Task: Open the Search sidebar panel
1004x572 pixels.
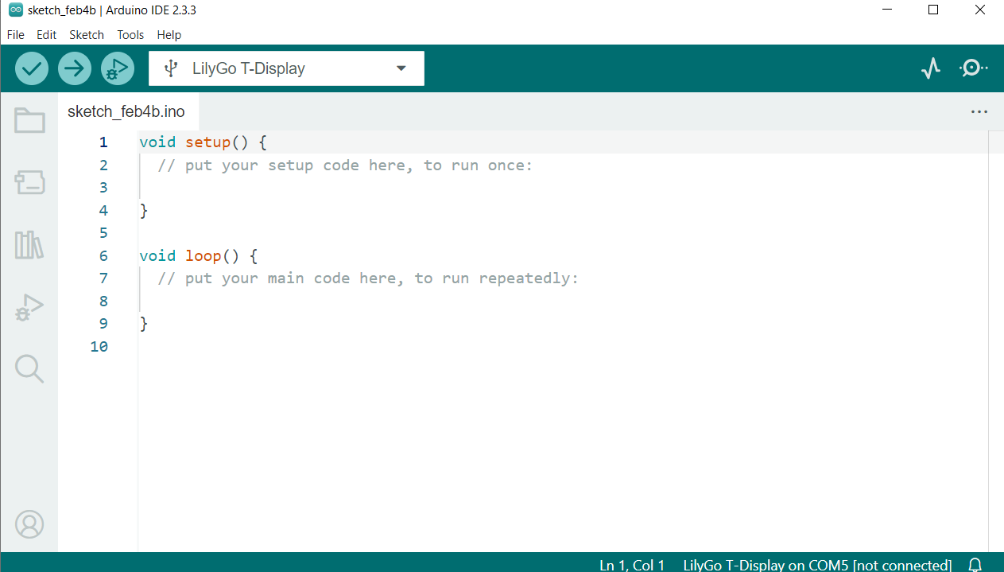Action: tap(29, 369)
